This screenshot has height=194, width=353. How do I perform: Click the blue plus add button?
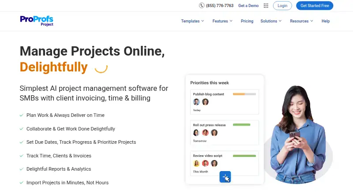[225, 177]
